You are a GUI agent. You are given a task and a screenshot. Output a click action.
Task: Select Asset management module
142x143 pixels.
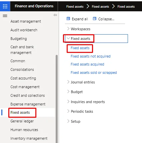[26, 21]
